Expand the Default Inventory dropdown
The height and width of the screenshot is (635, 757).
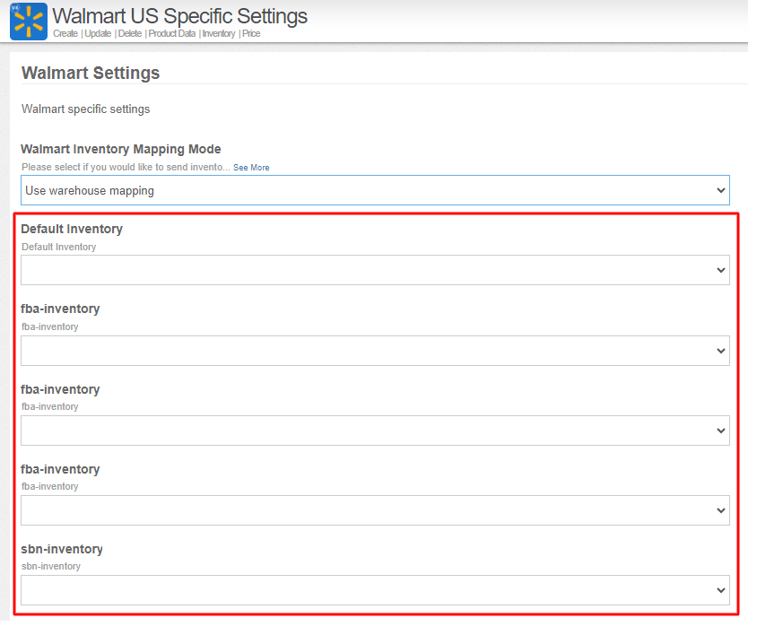(x=375, y=270)
